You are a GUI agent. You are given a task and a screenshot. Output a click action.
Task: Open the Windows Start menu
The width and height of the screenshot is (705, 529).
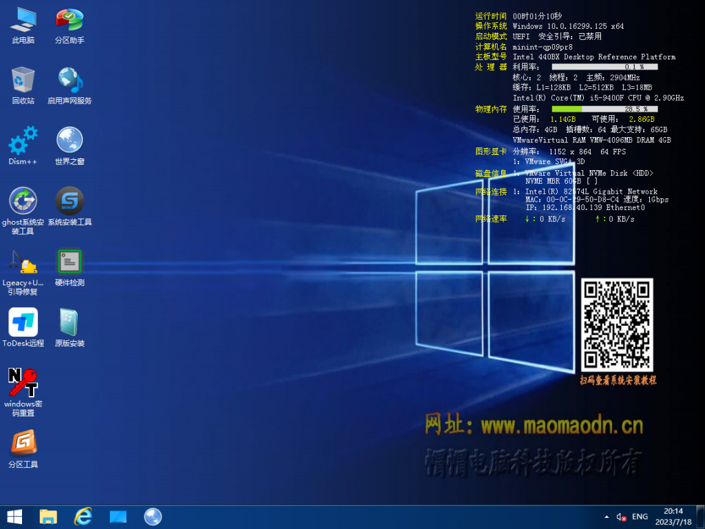13,516
